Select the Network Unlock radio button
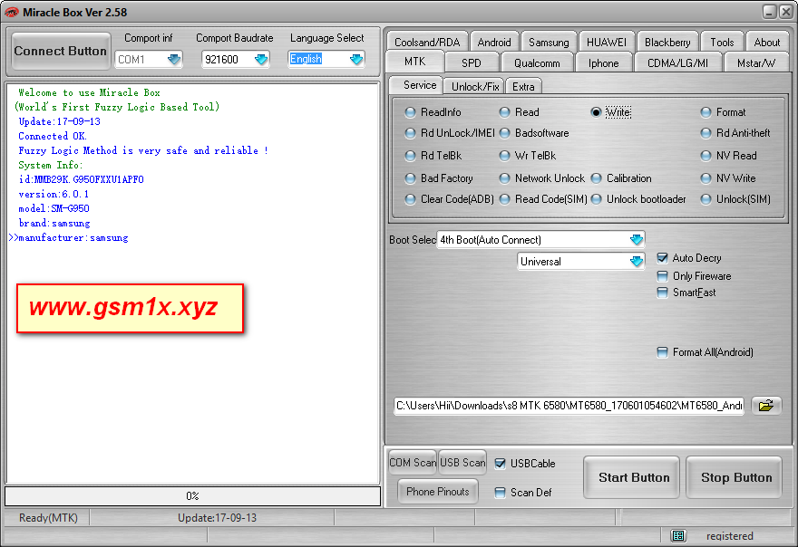 [504, 178]
